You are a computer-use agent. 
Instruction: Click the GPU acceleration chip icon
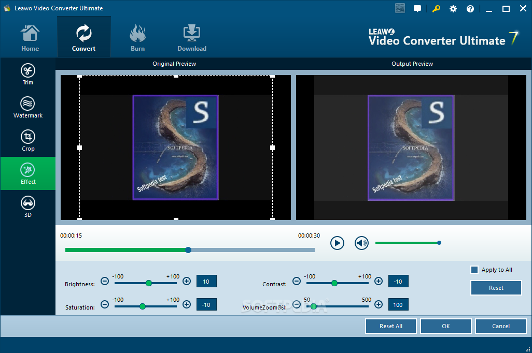tap(400, 8)
